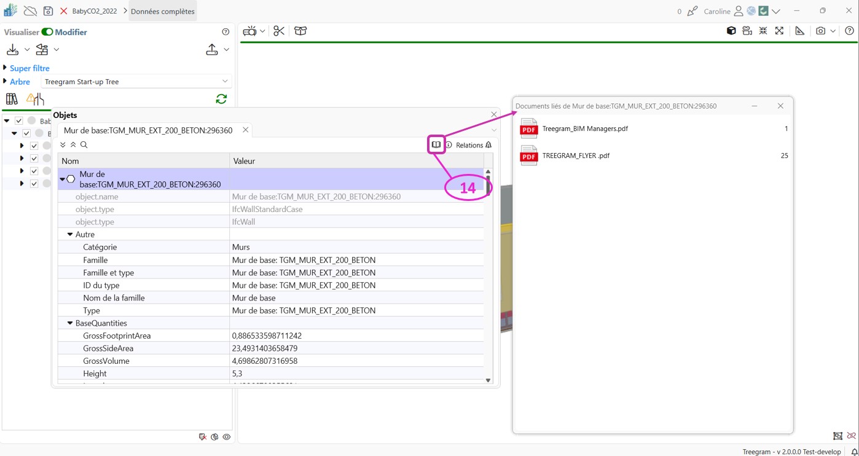
Task: Uncheck the top root tree checkbox
Action: 19,121
